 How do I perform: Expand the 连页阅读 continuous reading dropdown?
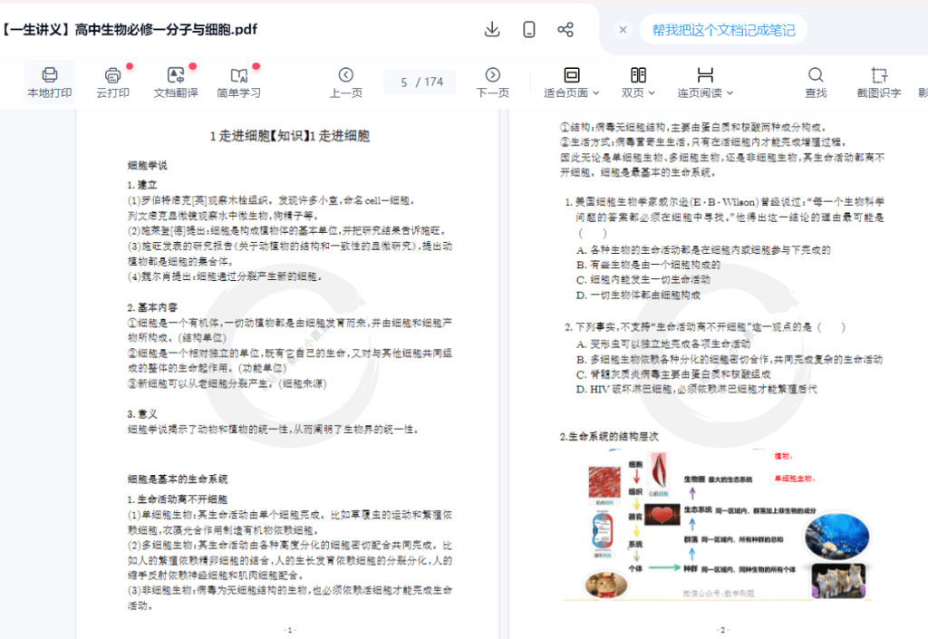[705, 82]
